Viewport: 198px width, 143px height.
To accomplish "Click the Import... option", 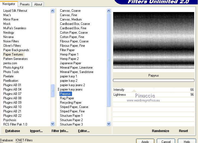I will 36,131.
